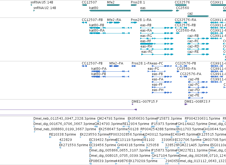Click the caz-RC transcript
This screenshot has width=226, height=165.
[x=198, y=44]
